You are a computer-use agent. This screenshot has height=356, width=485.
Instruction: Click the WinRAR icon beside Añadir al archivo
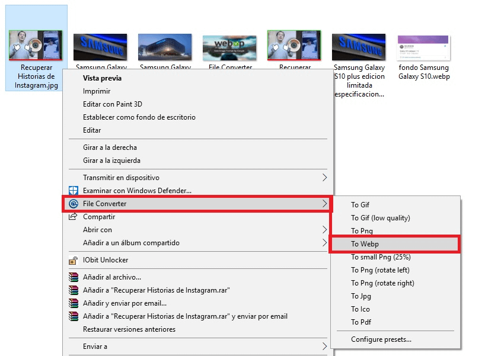74,277
